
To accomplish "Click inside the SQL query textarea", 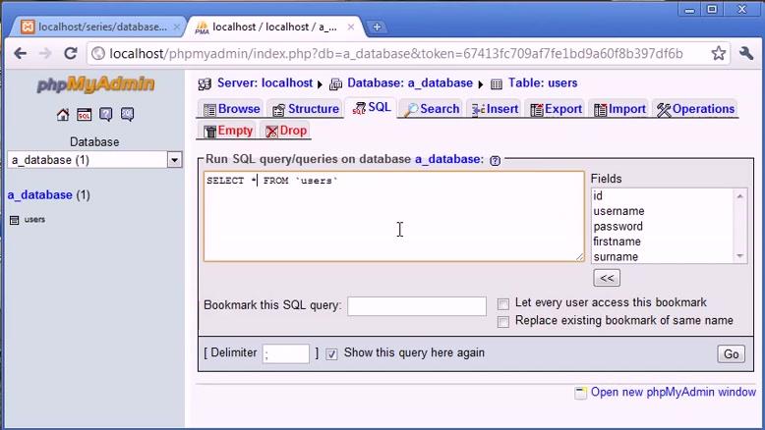I will click(393, 216).
